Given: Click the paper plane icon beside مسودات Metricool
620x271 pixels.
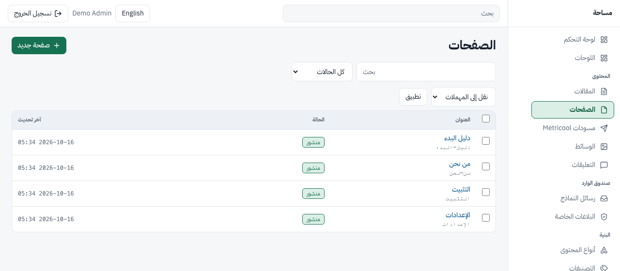Looking at the screenshot, I should pyautogui.click(x=604, y=128).
